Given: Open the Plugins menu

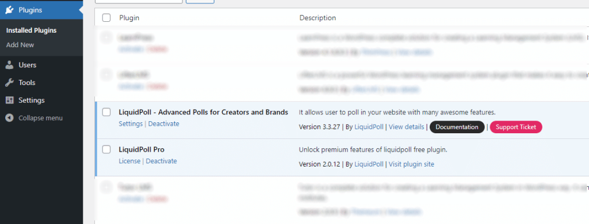Looking at the screenshot, I should 41,10.
